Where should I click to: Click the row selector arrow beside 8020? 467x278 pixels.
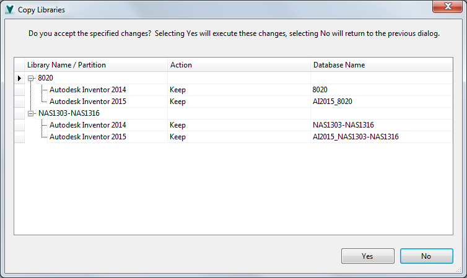tap(19, 78)
